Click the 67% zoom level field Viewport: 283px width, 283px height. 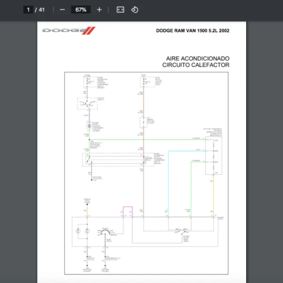(80, 9)
